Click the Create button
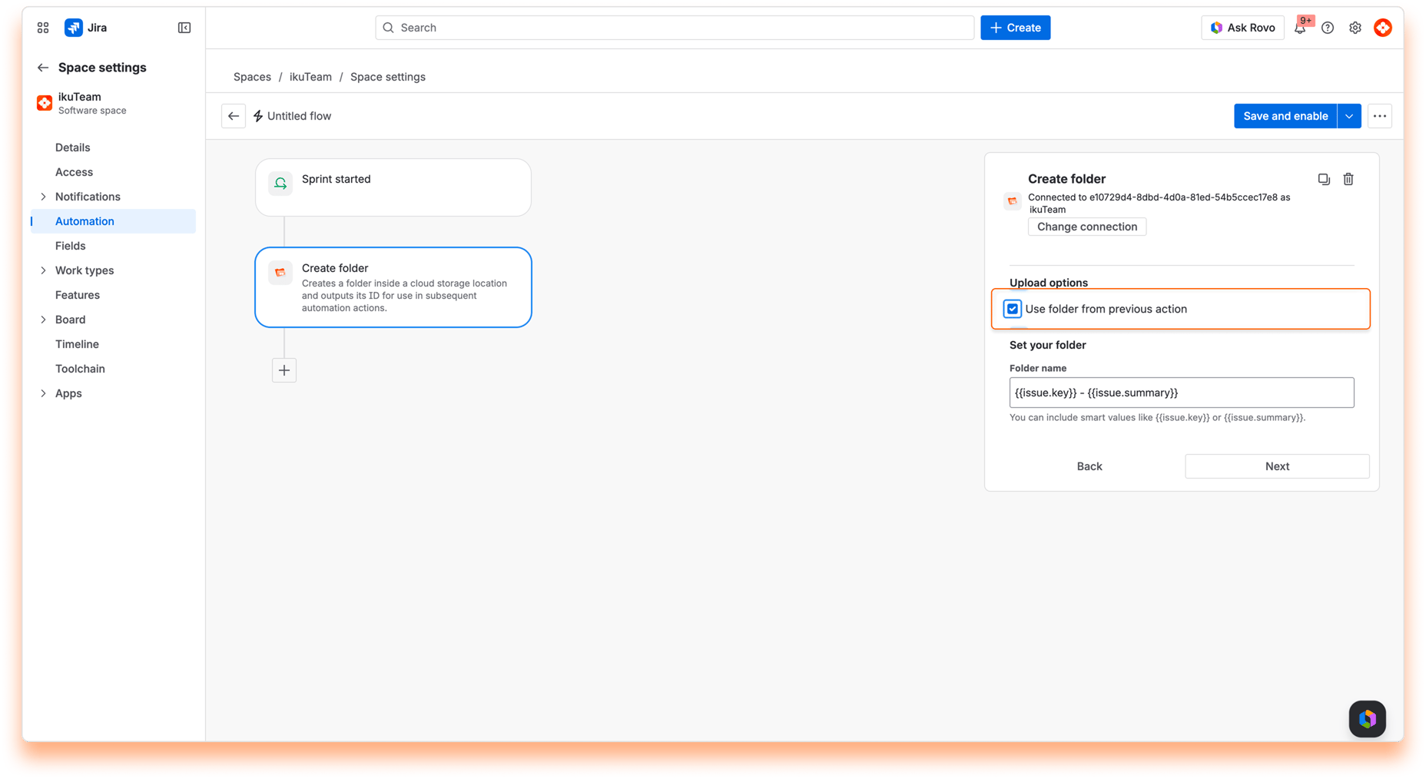The height and width of the screenshot is (779, 1426). click(x=1016, y=28)
